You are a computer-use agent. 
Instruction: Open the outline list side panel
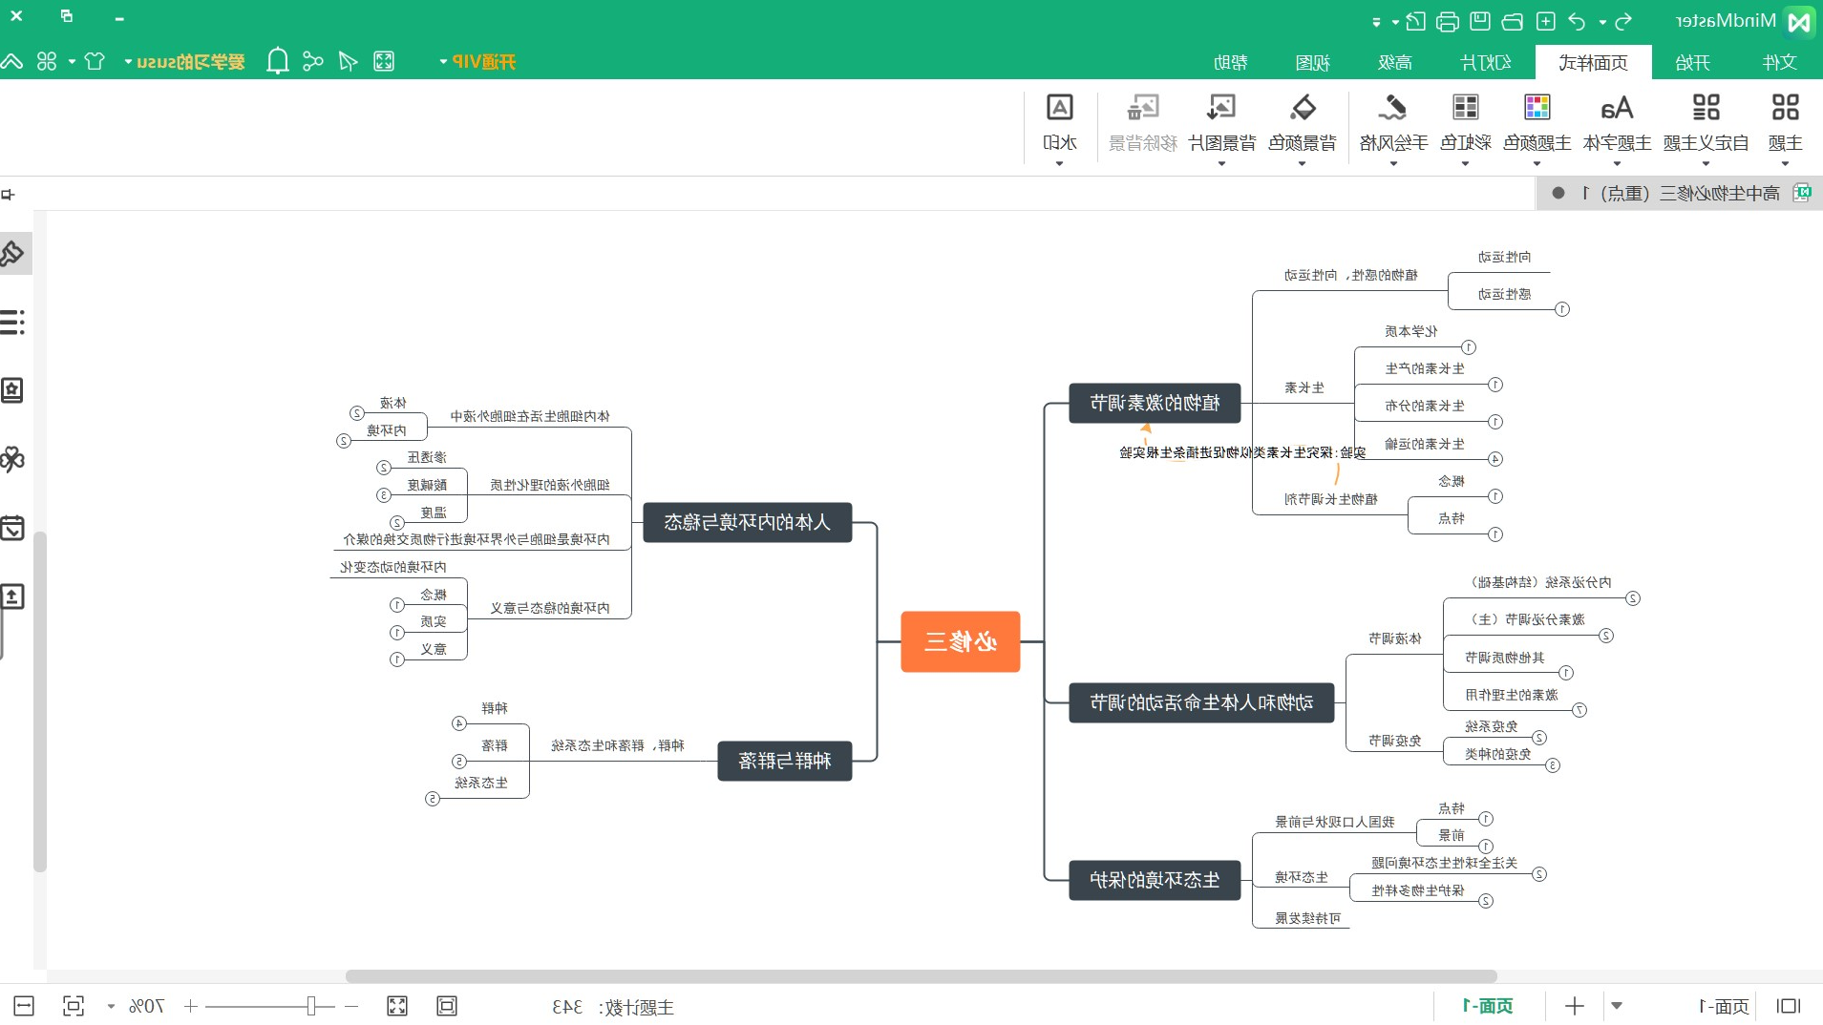point(13,322)
